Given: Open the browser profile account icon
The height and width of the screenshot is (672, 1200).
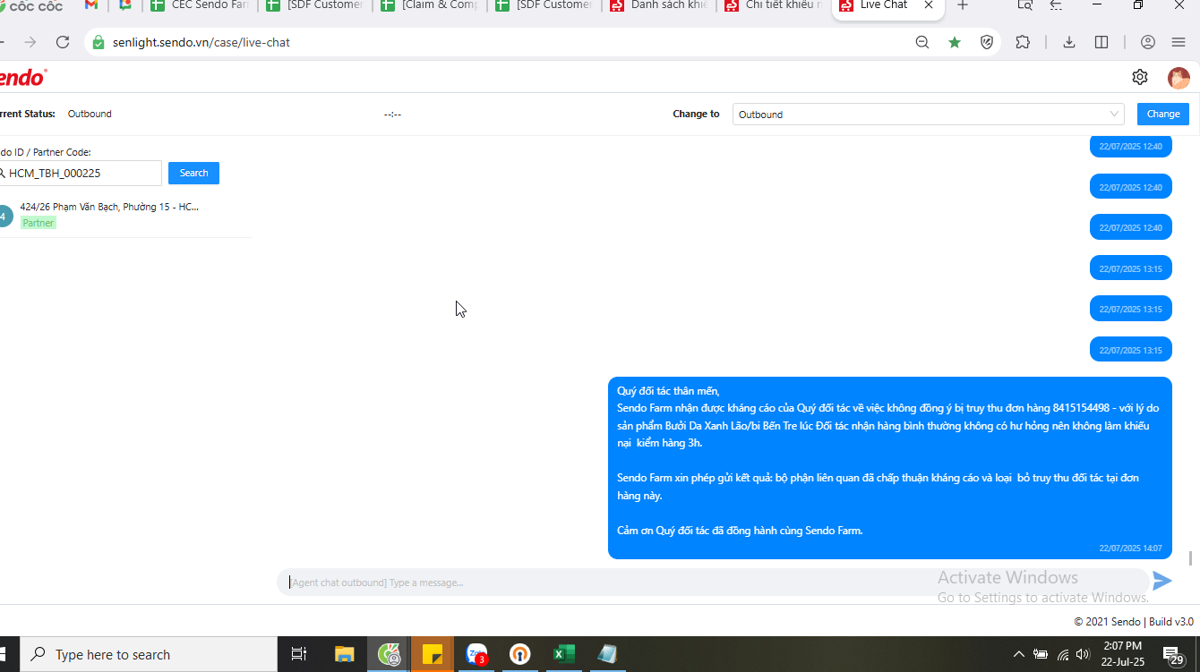Looking at the screenshot, I should click(1148, 42).
